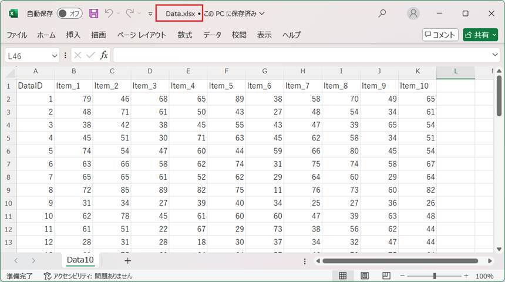Open the 挿入 ribbon tab
Screen dimensions: 505x282
click(x=73, y=35)
